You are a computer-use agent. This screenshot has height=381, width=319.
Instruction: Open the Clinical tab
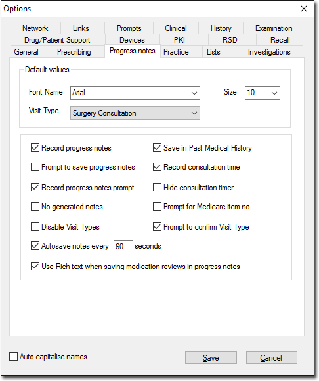point(176,28)
